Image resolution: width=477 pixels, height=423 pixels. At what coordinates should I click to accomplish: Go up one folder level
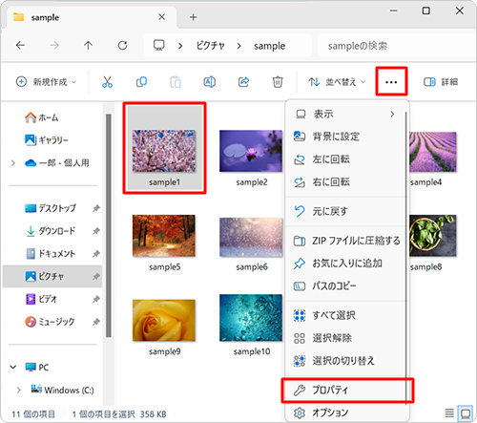click(x=88, y=46)
